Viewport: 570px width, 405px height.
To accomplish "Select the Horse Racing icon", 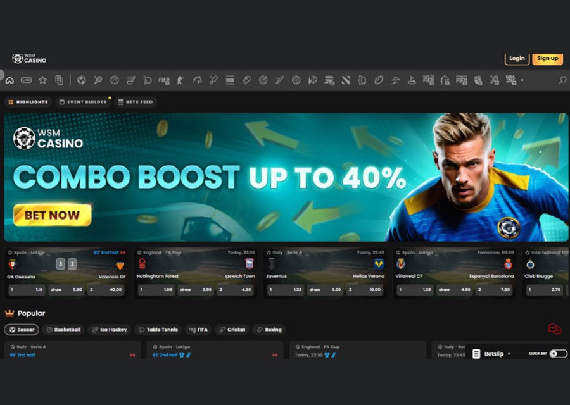I will tap(197, 80).
